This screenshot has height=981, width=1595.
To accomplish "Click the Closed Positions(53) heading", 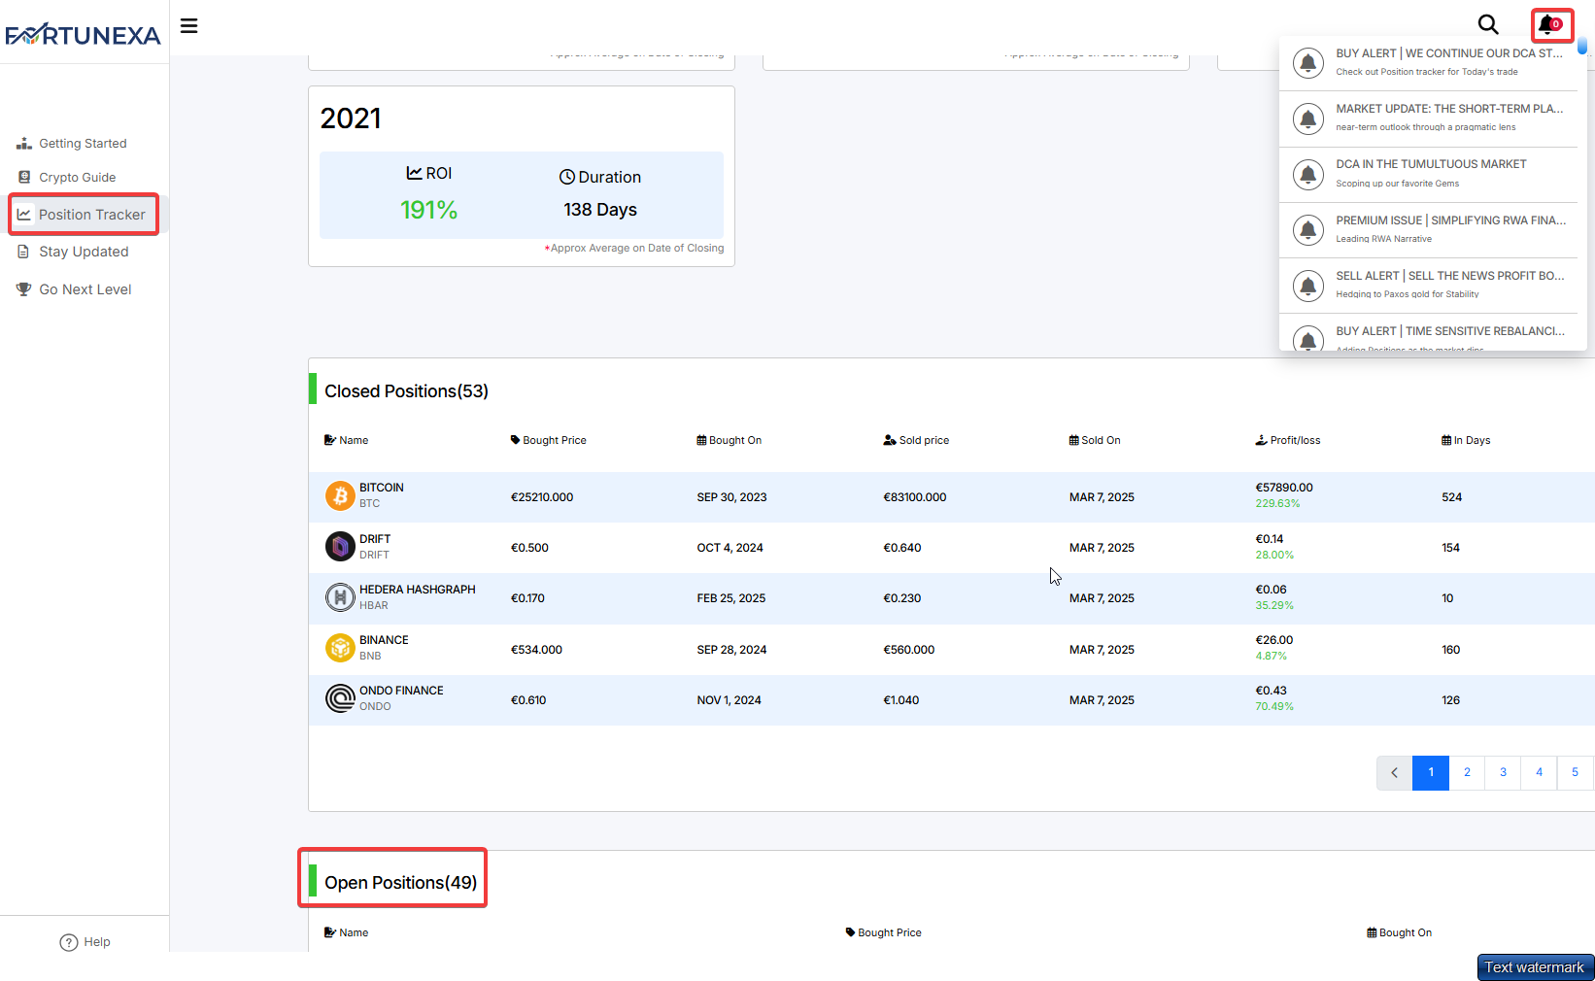I will (x=406, y=391).
